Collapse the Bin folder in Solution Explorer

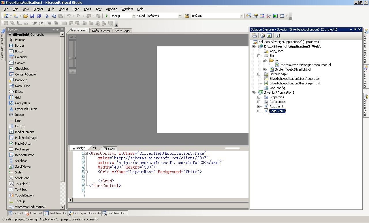coord(259,56)
